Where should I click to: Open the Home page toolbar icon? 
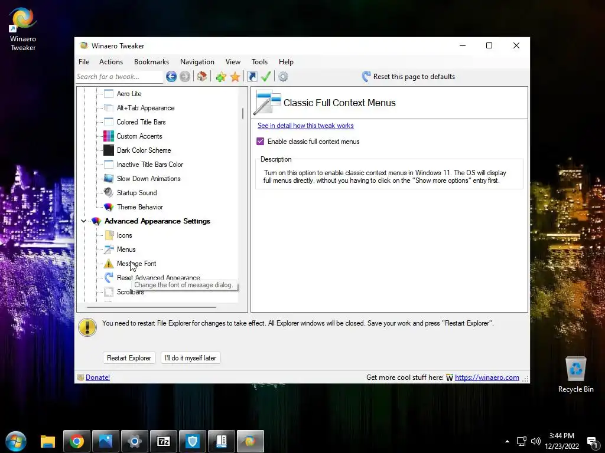click(x=202, y=76)
